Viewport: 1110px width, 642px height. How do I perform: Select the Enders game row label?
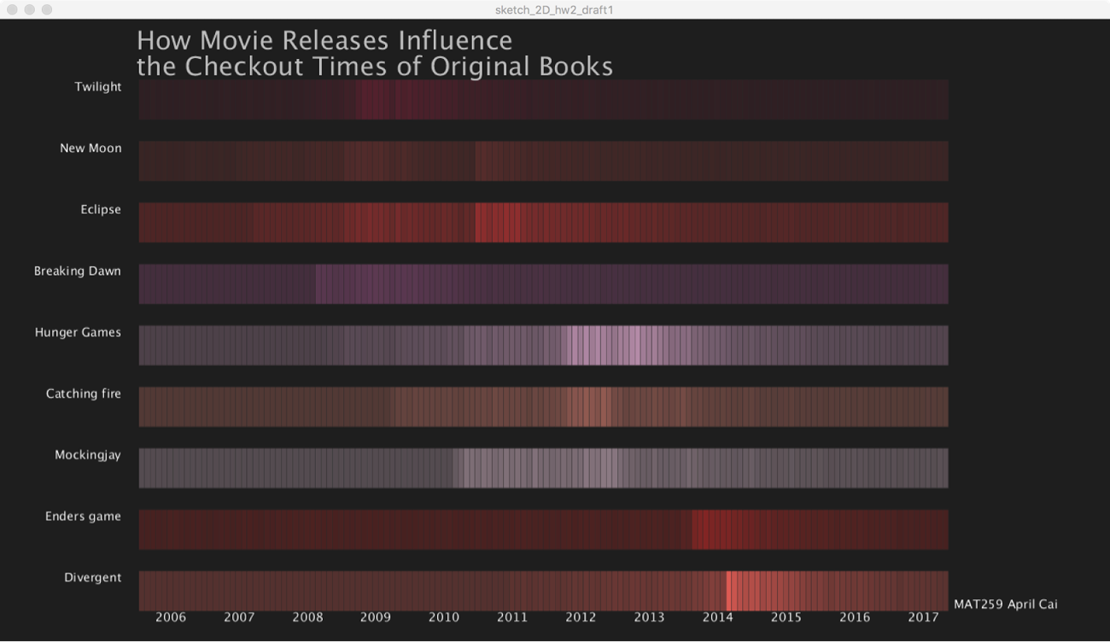tap(83, 517)
